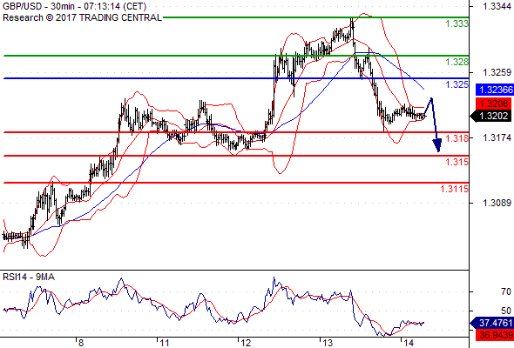This screenshot has height=348, width=514.
Task: Click the red 1.3115 support label
Action: (455, 189)
